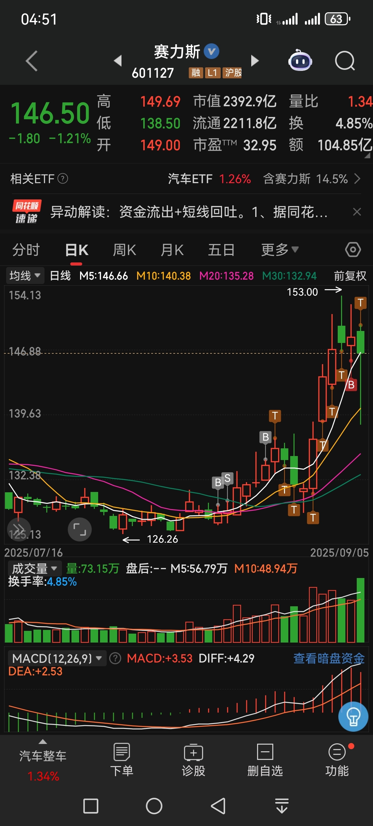Tap the M5:146.66 moving average label
Image resolution: width=373 pixels, height=826 pixels.
(103, 276)
